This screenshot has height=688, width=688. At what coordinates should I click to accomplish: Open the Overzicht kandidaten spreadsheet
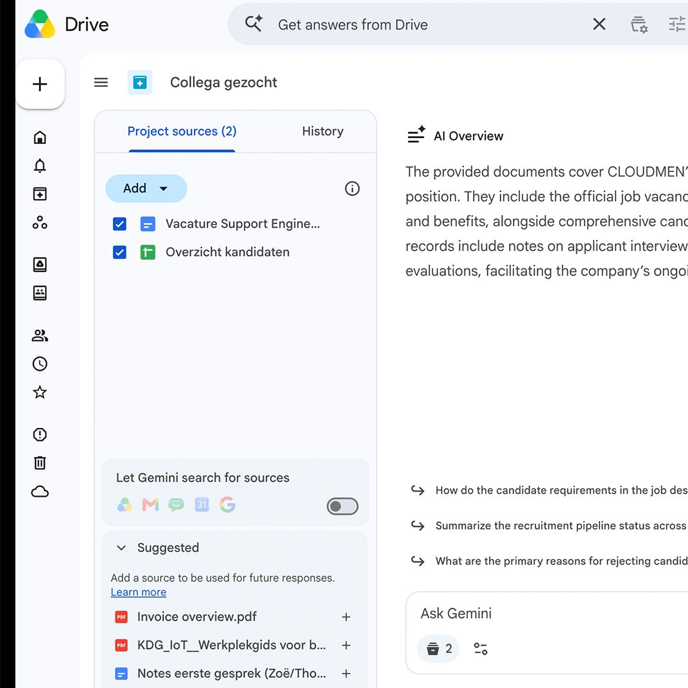click(227, 252)
